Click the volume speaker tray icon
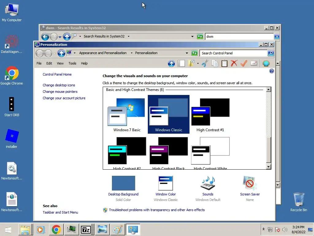Viewport: 314px width, 236px height. click(285, 229)
